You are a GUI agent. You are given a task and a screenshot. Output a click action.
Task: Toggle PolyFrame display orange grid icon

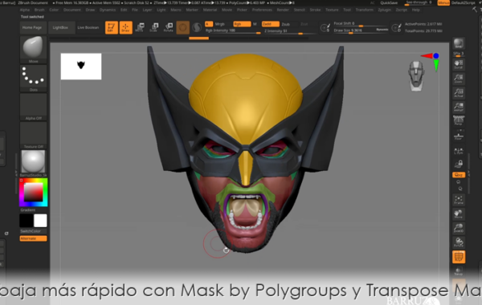click(459, 257)
